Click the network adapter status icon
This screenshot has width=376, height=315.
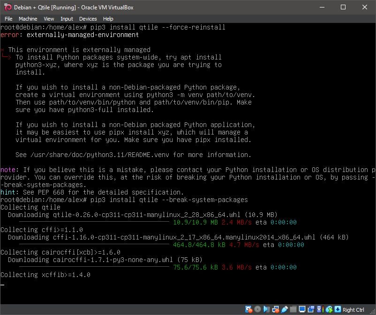pyautogui.click(x=275, y=309)
